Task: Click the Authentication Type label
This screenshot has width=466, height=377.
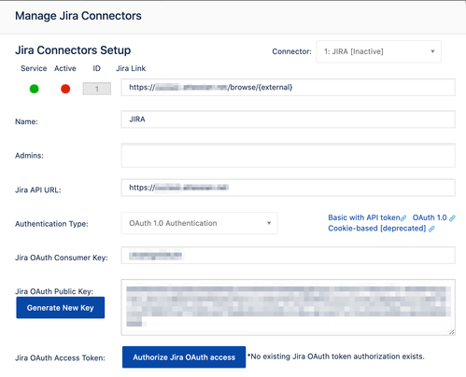Action: [x=51, y=224]
